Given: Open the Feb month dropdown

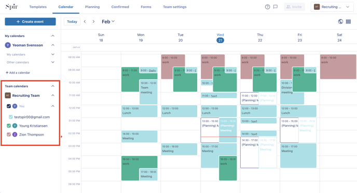Looking at the screenshot, I should click(108, 22).
